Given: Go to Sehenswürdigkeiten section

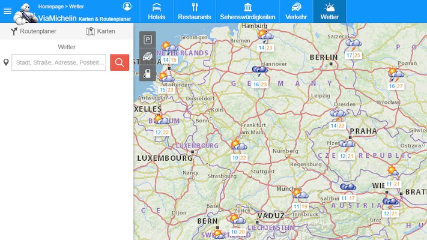Looking at the screenshot, I should tap(247, 11).
